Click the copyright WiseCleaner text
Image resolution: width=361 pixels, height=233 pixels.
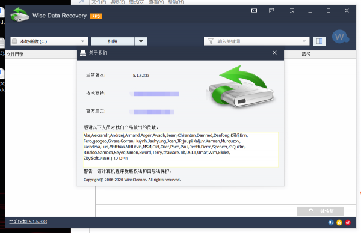pos(132,180)
